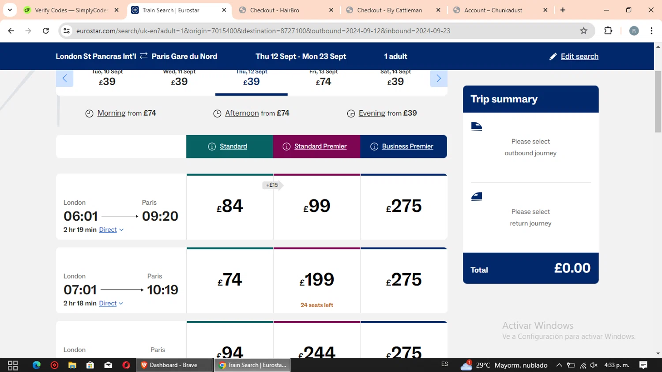
Task: Select £275 Business Premier fare for 07:01
Action: pos(404,280)
